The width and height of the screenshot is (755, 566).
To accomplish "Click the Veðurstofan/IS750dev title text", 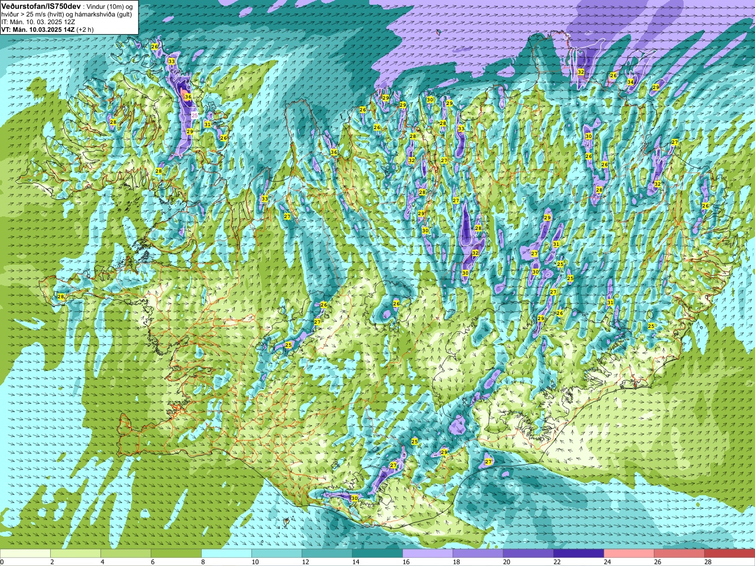I will pyautogui.click(x=41, y=5).
